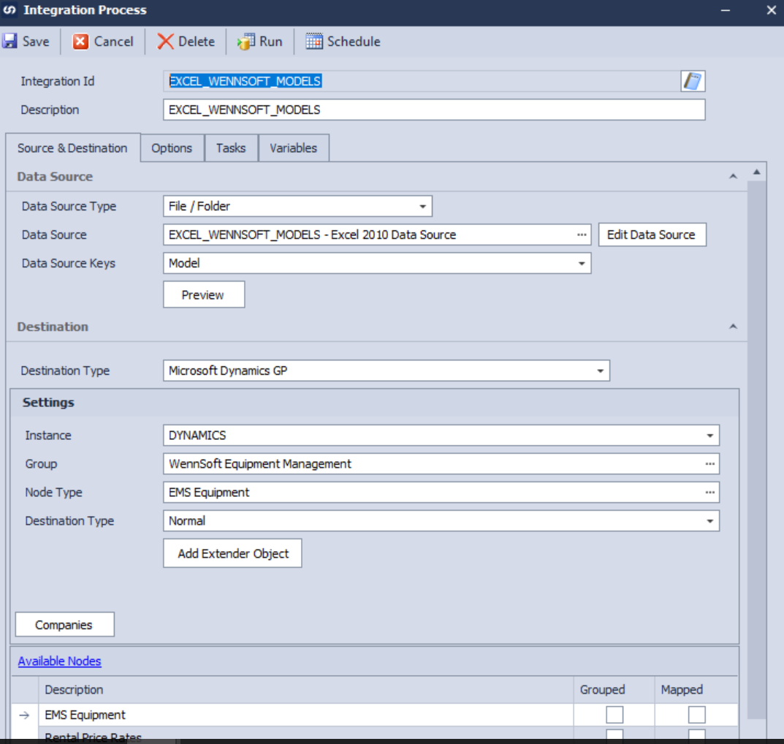Open ellipsis lookup for Group field
This screenshot has height=744, width=784.
tap(709, 464)
